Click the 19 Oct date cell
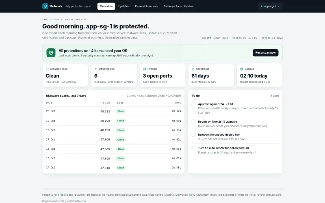The image size is (325, 203). (50, 121)
